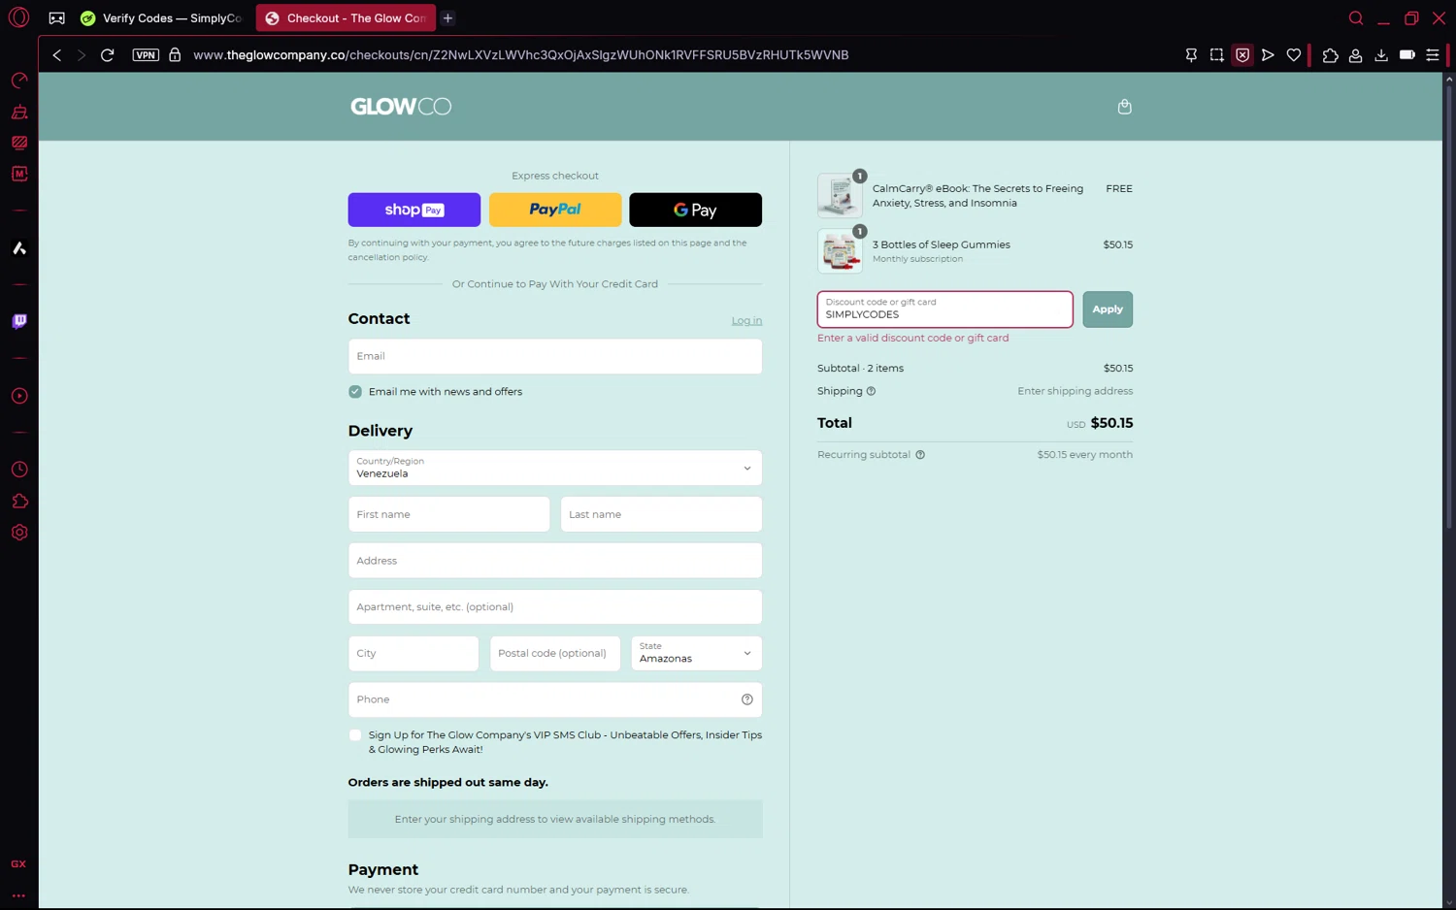Image resolution: width=1456 pixels, height=910 pixels.
Task: Click the Apartment, suite, etc. field
Action: pyautogui.click(x=555, y=607)
